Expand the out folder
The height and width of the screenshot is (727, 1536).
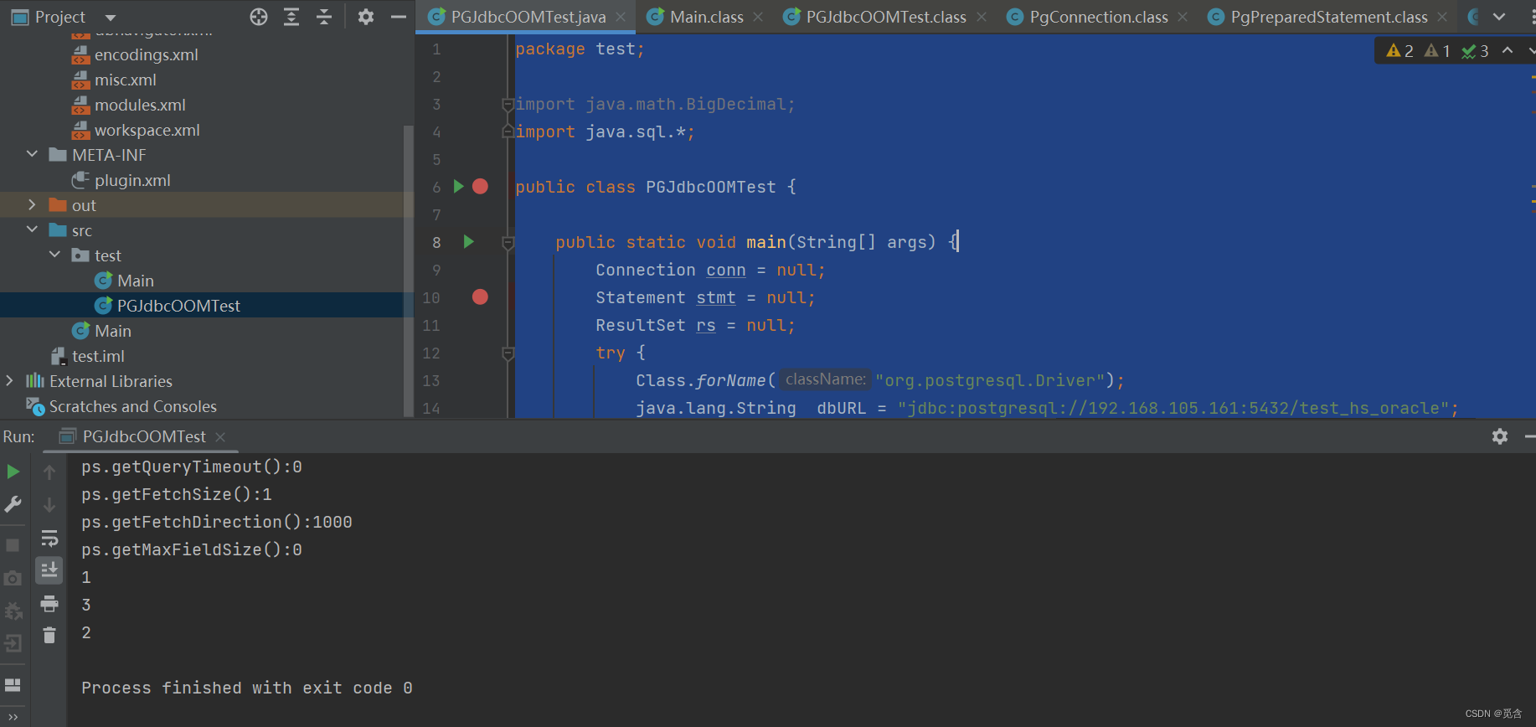pos(32,204)
